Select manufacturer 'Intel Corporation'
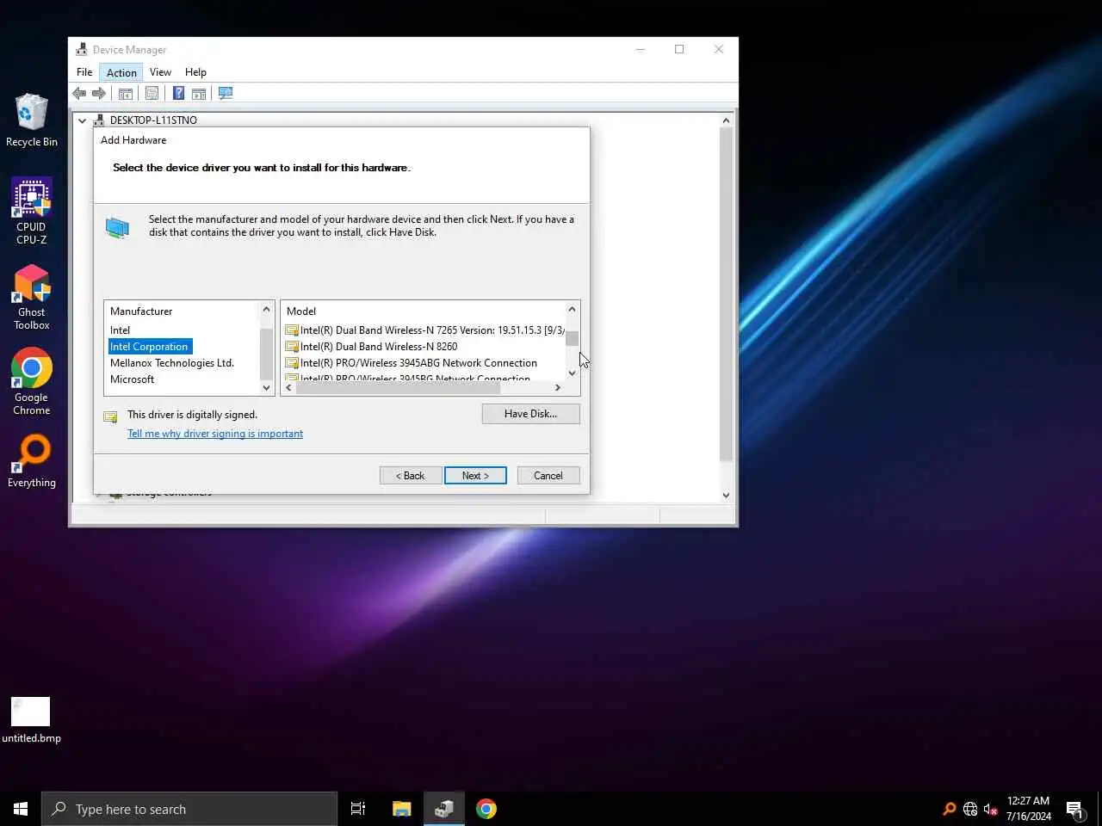Viewport: 1102px width, 826px height. coord(149,347)
